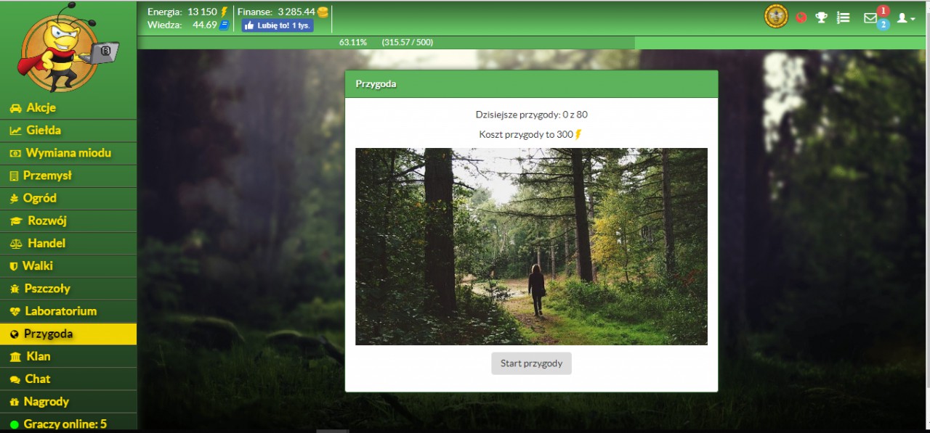Open Klan in the sidebar
Viewport: 930px width, 433px height.
point(68,356)
